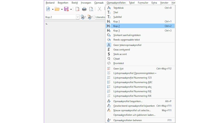
Task: Expand the New document dropdown arrow
Action: point(53,9)
